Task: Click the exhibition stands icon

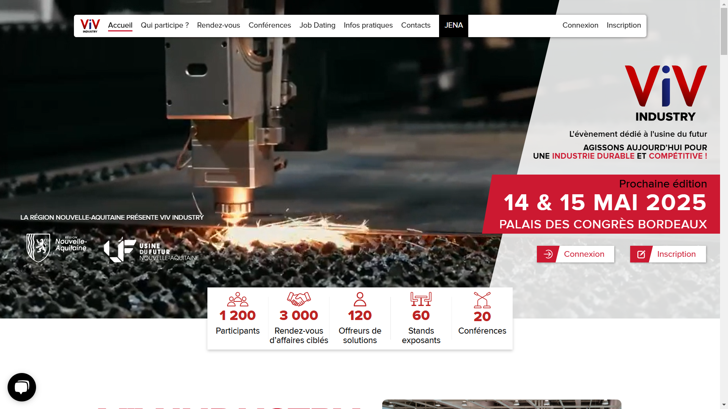Action: 421,299
